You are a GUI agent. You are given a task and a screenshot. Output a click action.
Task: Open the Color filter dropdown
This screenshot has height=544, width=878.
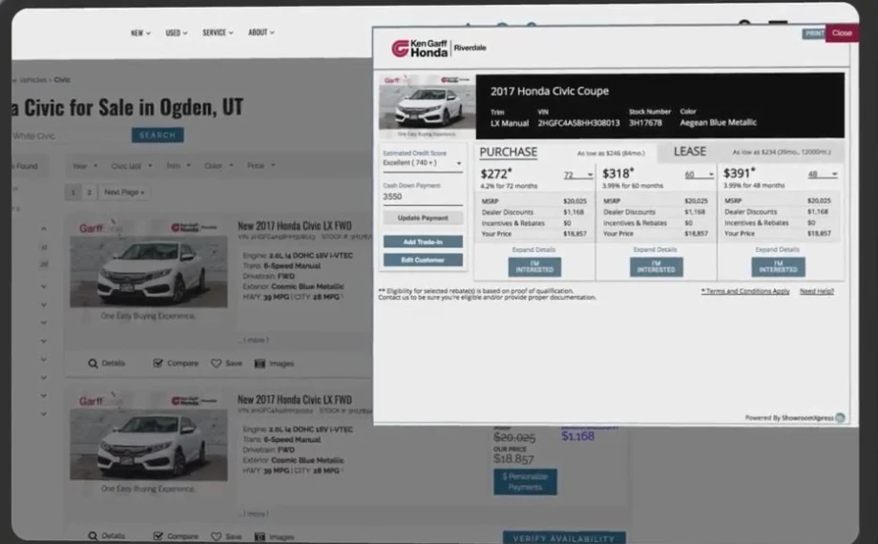click(x=219, y=166)
